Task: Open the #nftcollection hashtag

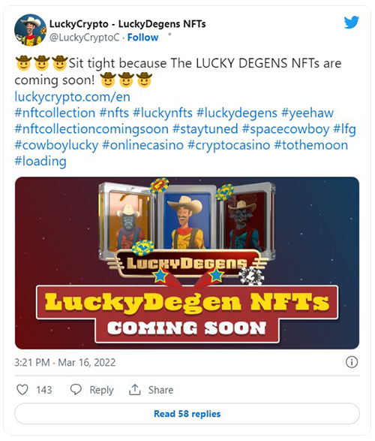Action: coord(55,113)
